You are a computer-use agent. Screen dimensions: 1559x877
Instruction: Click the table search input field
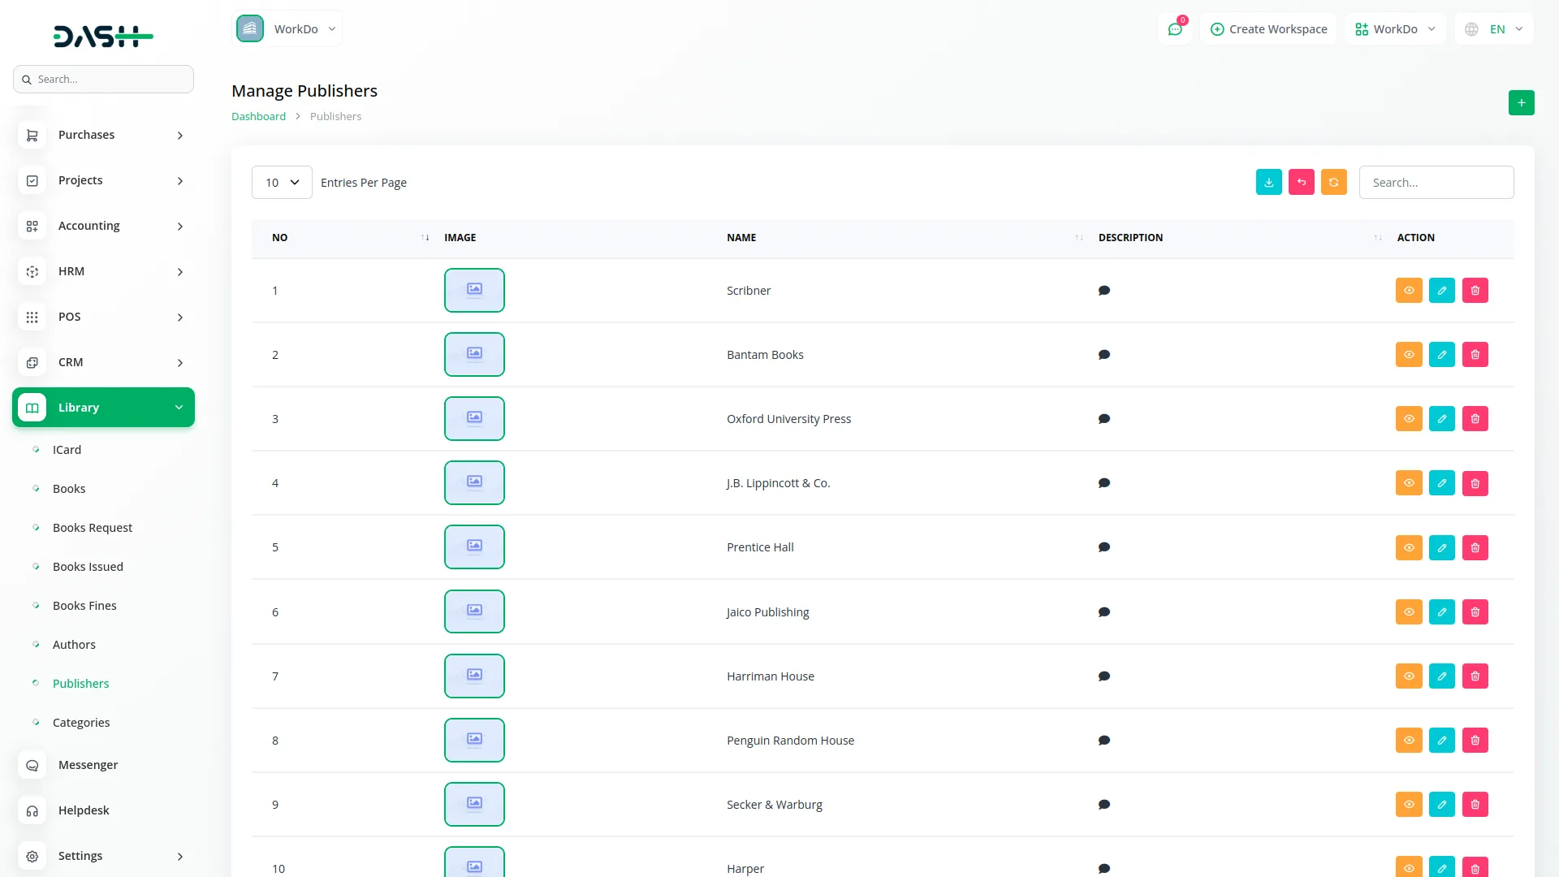(1436, 183)
